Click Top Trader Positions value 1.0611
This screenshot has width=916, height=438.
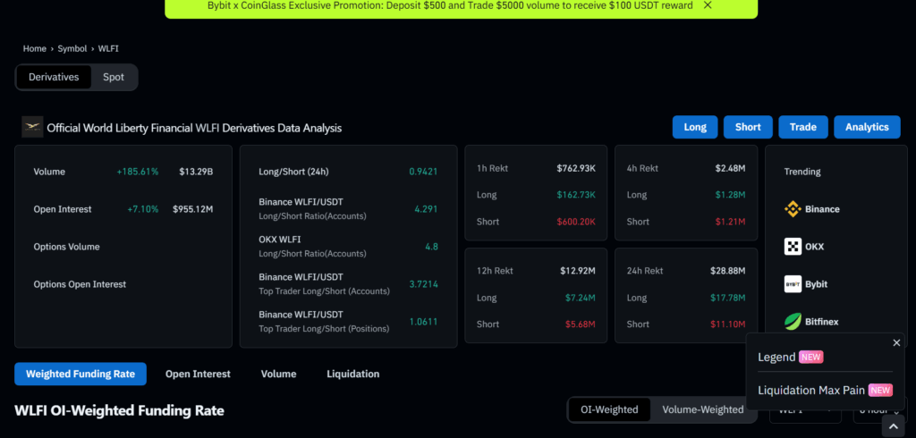tap(423, 321)
